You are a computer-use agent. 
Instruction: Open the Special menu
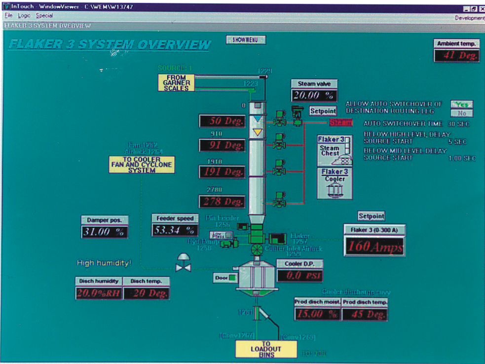click(43, 16)
